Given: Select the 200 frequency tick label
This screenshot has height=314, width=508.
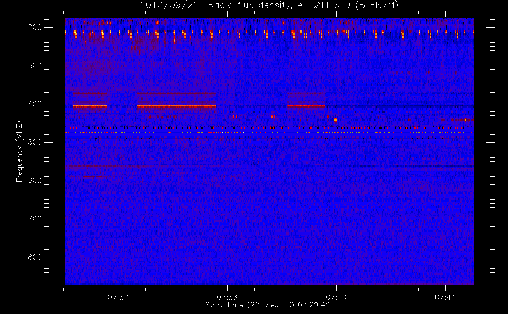Looking at the screenshot, I should tap(35, 27).
